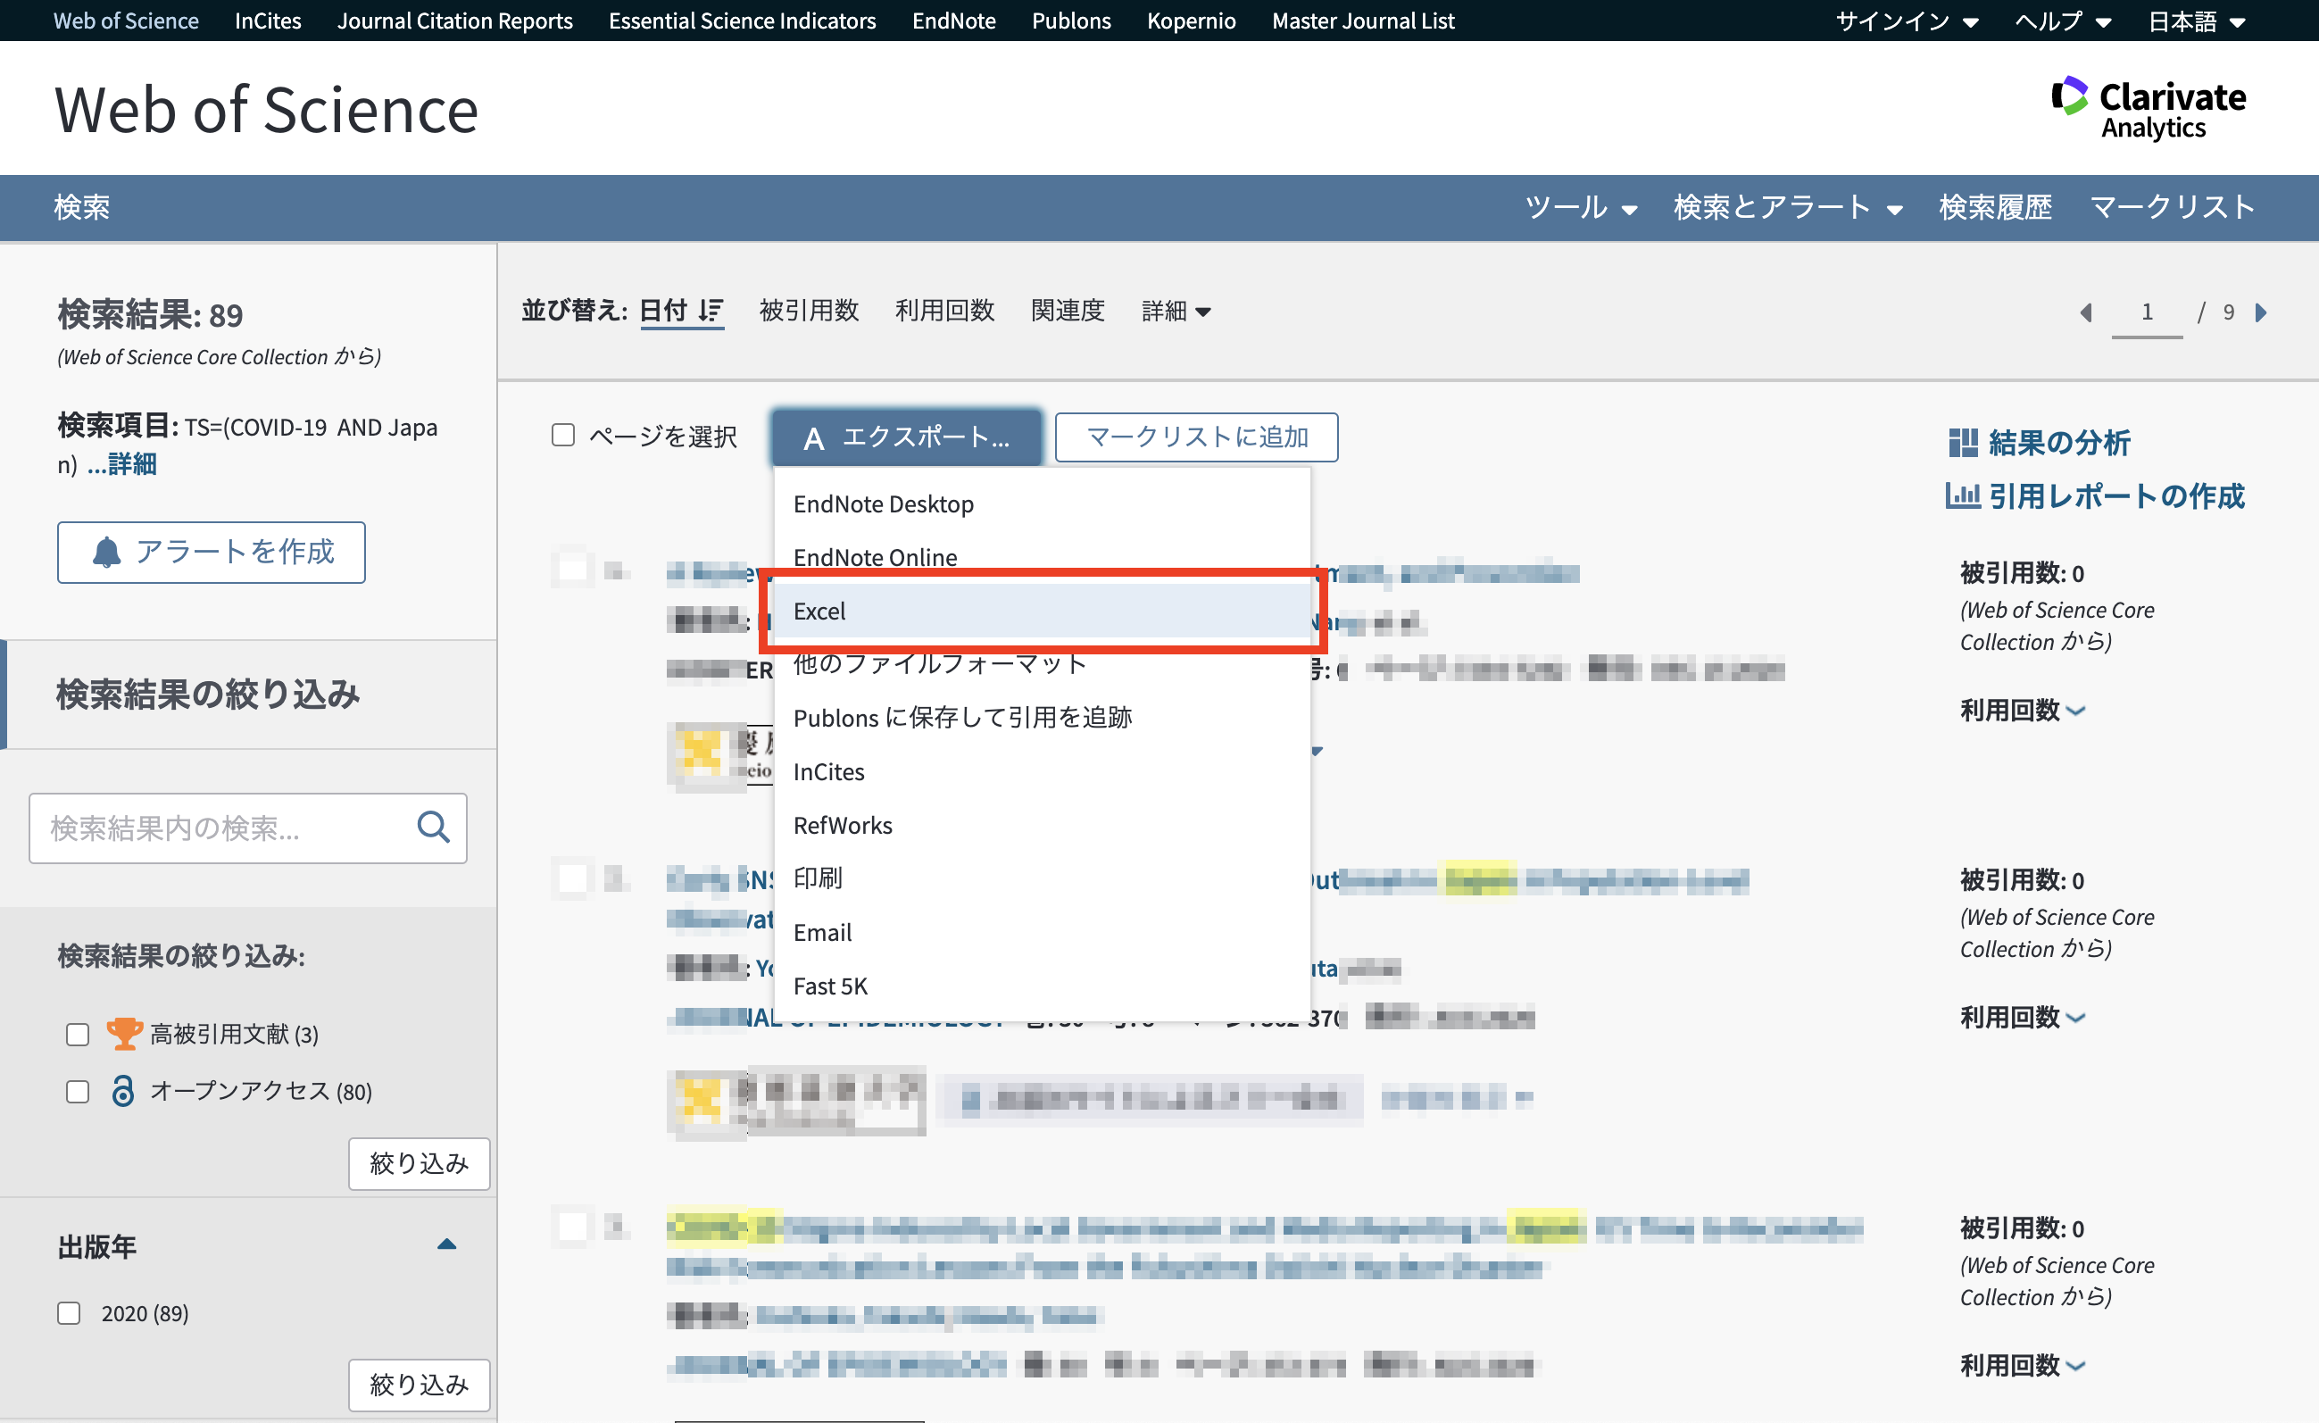
Task: Click the magnifier search icon in the refine box
Action: (x=433, y=828)
